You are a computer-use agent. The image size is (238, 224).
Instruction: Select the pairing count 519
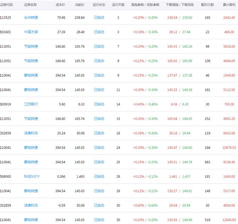pyautogui.click(x=207, y=220)
